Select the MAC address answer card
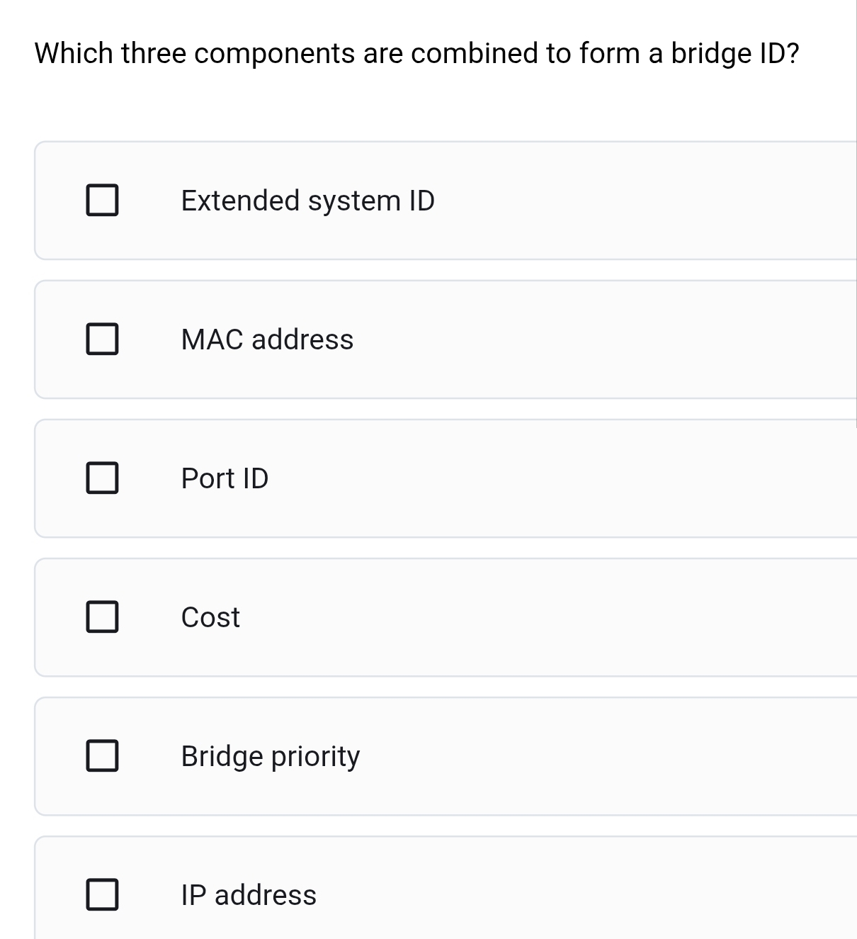 tap(446, 339)
